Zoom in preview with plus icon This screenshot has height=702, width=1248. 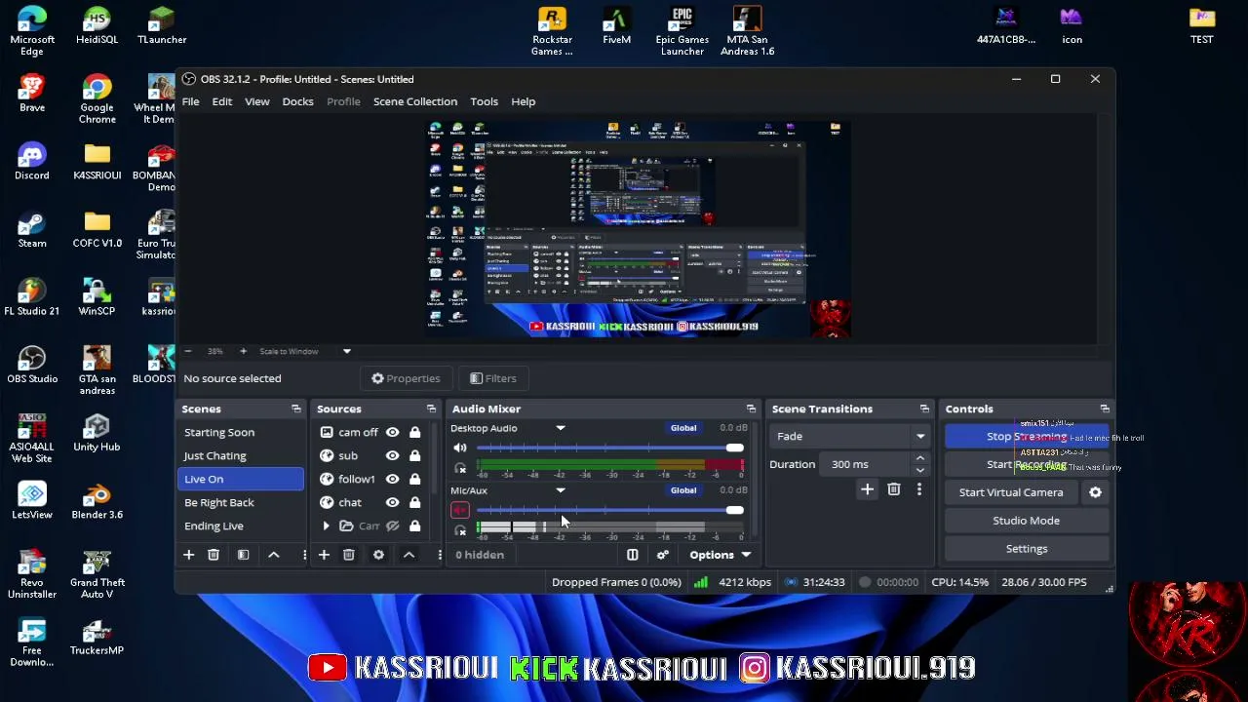[x=243, y=351]
